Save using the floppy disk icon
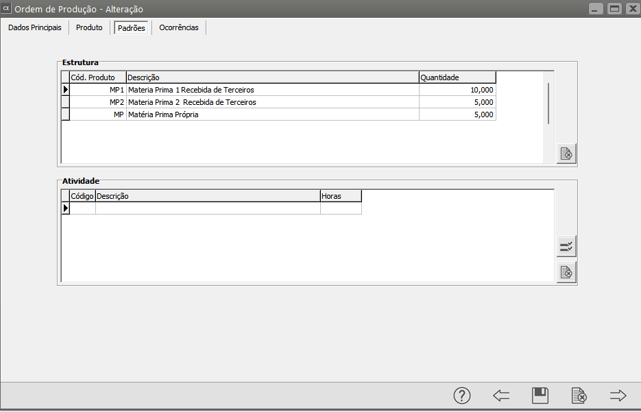The image size is (641, 412). click(x=540, y=396)
